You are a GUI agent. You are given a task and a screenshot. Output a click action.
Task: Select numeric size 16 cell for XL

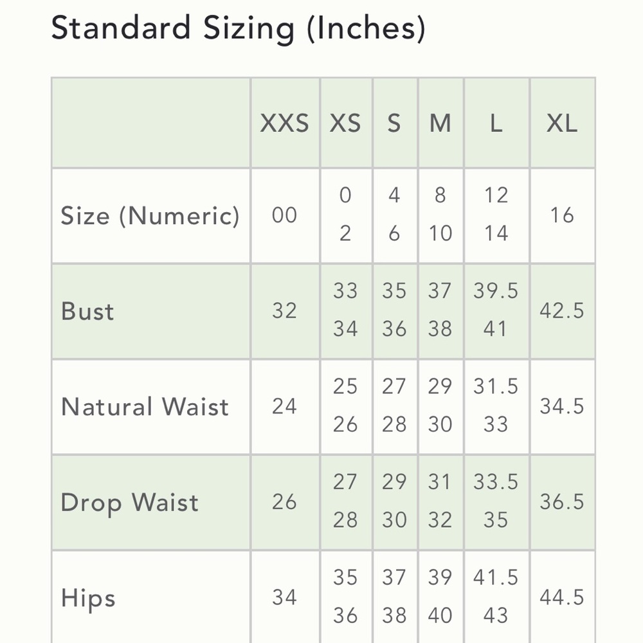(562, 215)
